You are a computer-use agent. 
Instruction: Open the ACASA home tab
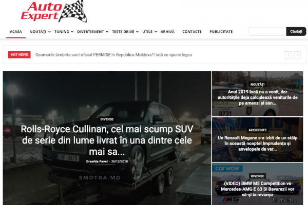[x=15, y=32]
